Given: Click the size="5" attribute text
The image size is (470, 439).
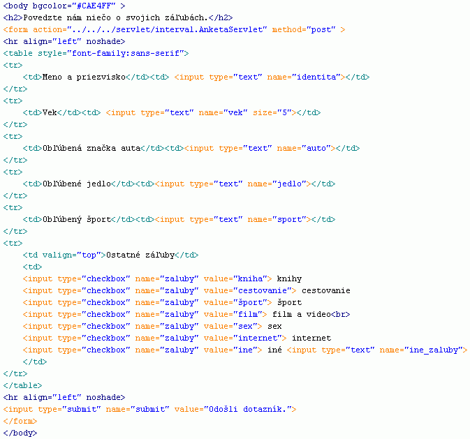Looking at the screenshot, I should (x=272, y=112).
